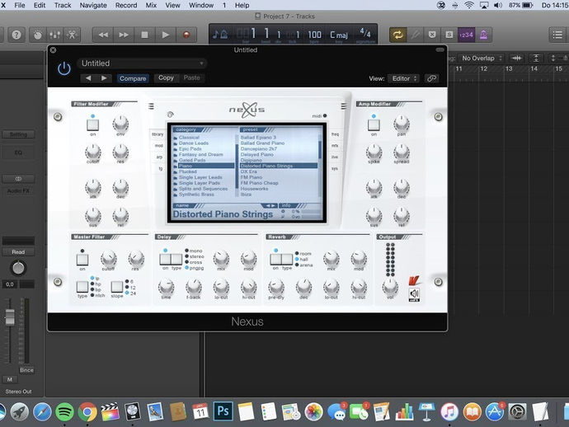569x427 pixels.
Task: Click the Solo S button in control bar
Action: pyautogui.click(x=449, y=35)
